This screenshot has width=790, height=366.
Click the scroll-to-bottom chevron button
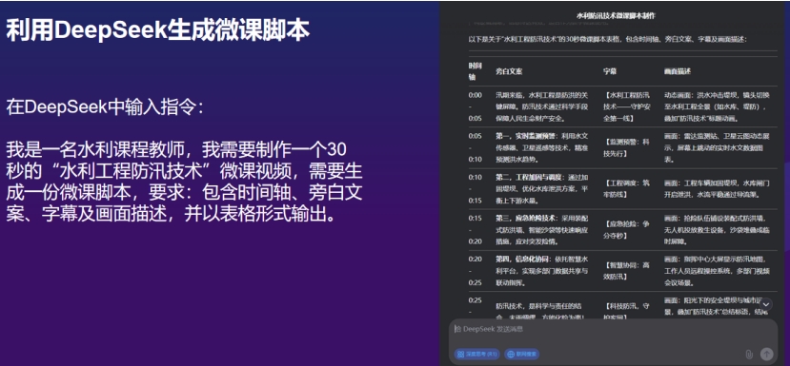coord(765,304)
